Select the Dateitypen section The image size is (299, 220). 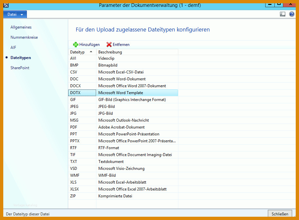(21, 58)
